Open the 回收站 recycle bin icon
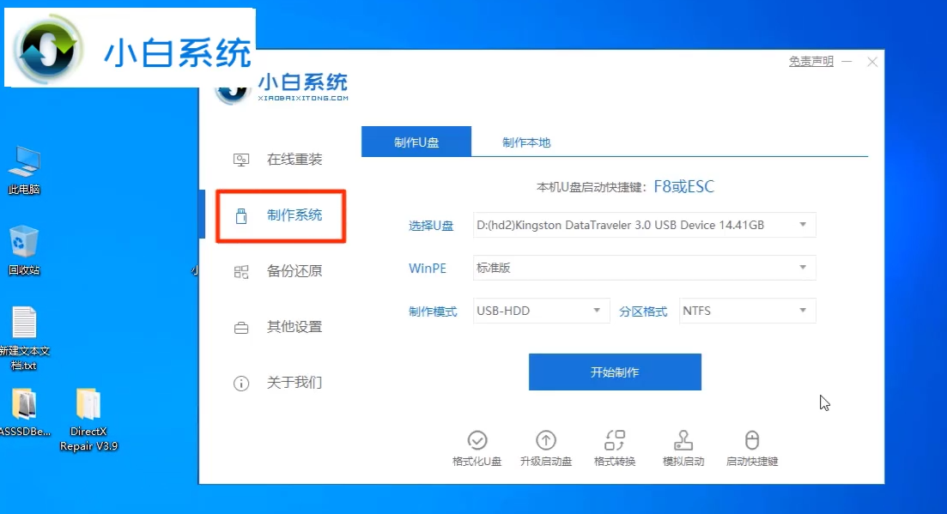The height and width of the screenshot is (514, 947). coord(24,250)
